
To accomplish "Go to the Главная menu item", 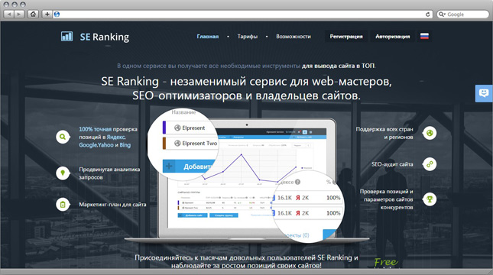I will tap(207, 37).
